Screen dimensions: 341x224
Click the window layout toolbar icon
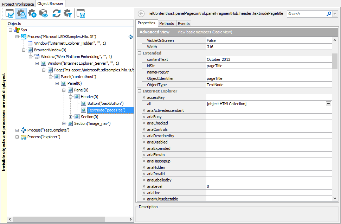(81, 14)
